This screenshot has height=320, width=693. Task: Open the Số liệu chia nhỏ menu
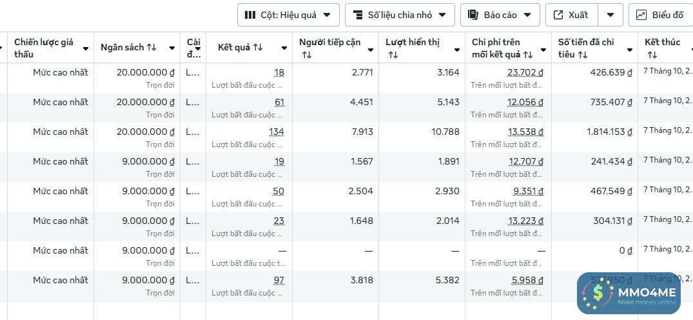443,15
